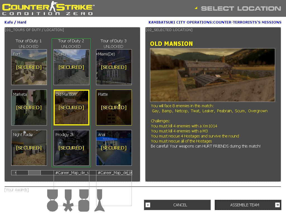Screen dimensions: 286x215
Task: Click the X icon on Cancel button
Action: pyautogui.click(x=148, y=205)
